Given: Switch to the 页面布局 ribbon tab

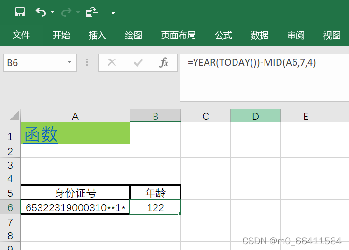Looking at the screenshot, I should 178,35.
